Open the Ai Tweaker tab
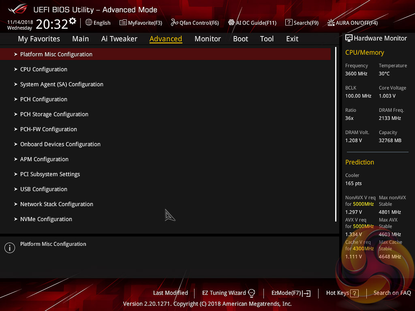Viewport: 415px width, 311px height. click(120, 39)
